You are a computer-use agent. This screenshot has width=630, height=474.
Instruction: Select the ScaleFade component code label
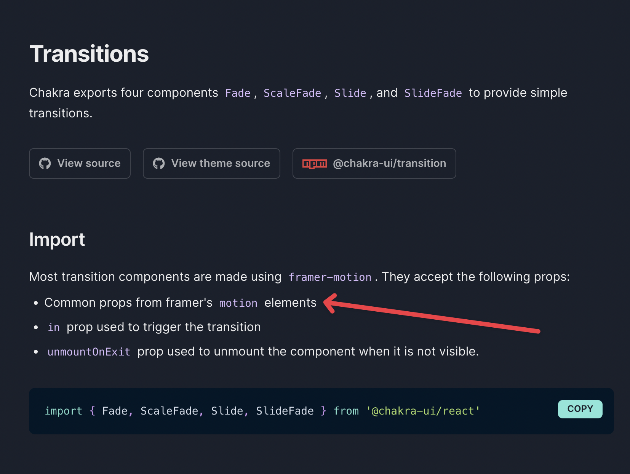292,93
